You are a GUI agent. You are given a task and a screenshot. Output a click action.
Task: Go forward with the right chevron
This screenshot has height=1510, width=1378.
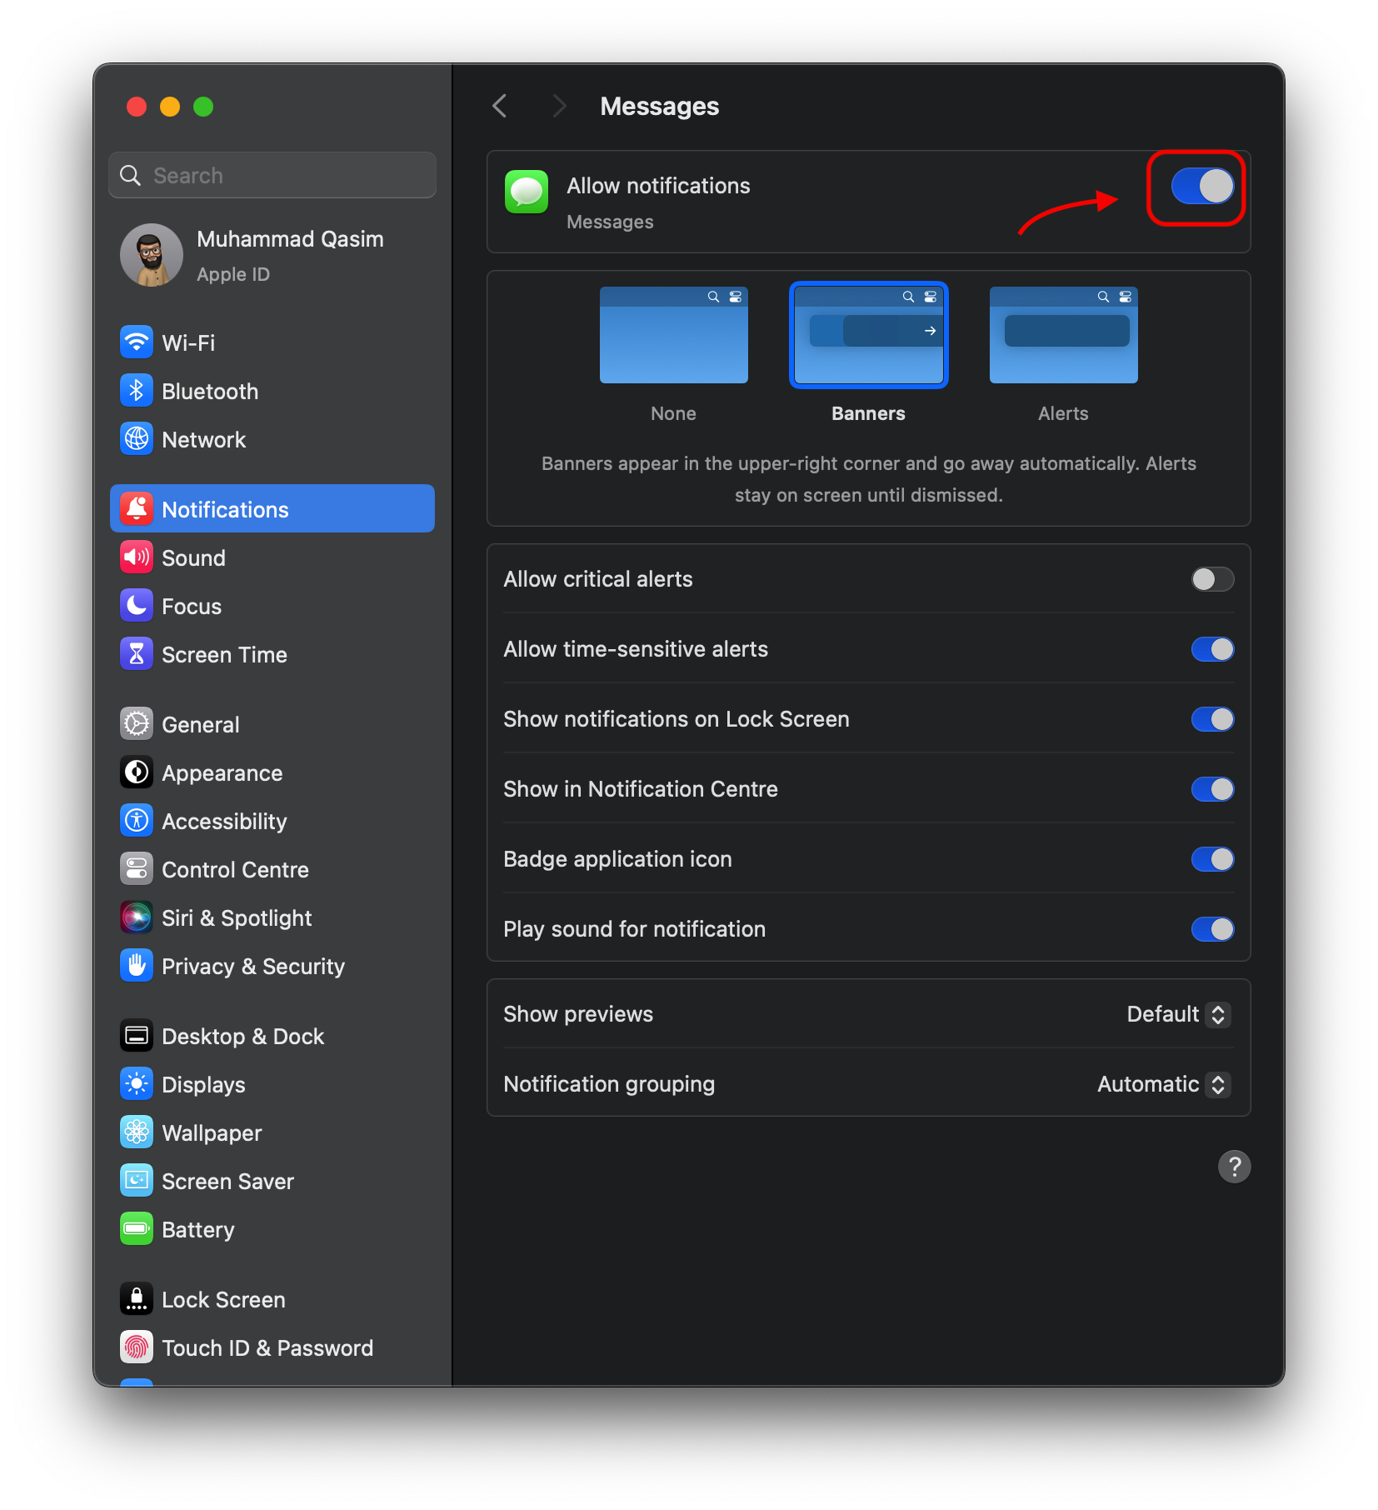point(560,106)
